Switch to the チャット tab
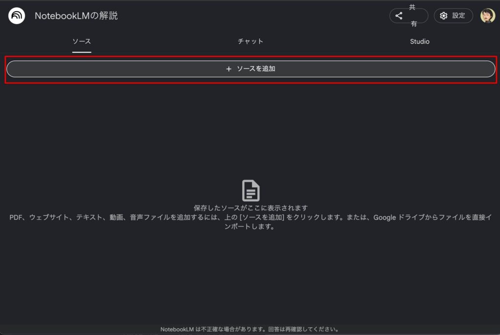Screen dimensions: 500x335 pyautogui.click(x=250, y=41)
